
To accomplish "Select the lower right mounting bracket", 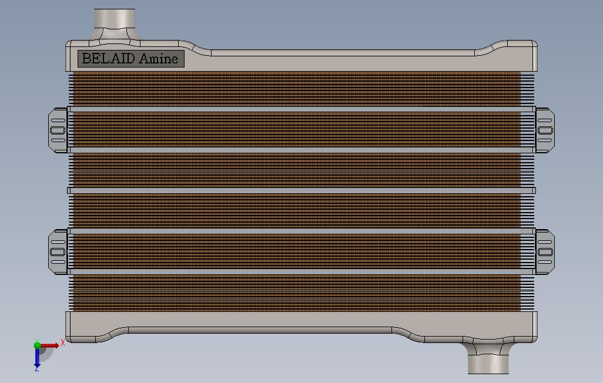I will click(x=545, y=252).
